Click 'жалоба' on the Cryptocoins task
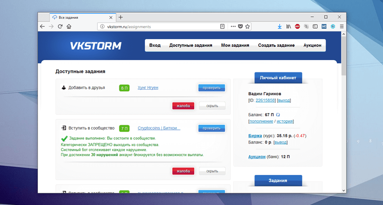383x205 pixels. (x=183, y=171)
